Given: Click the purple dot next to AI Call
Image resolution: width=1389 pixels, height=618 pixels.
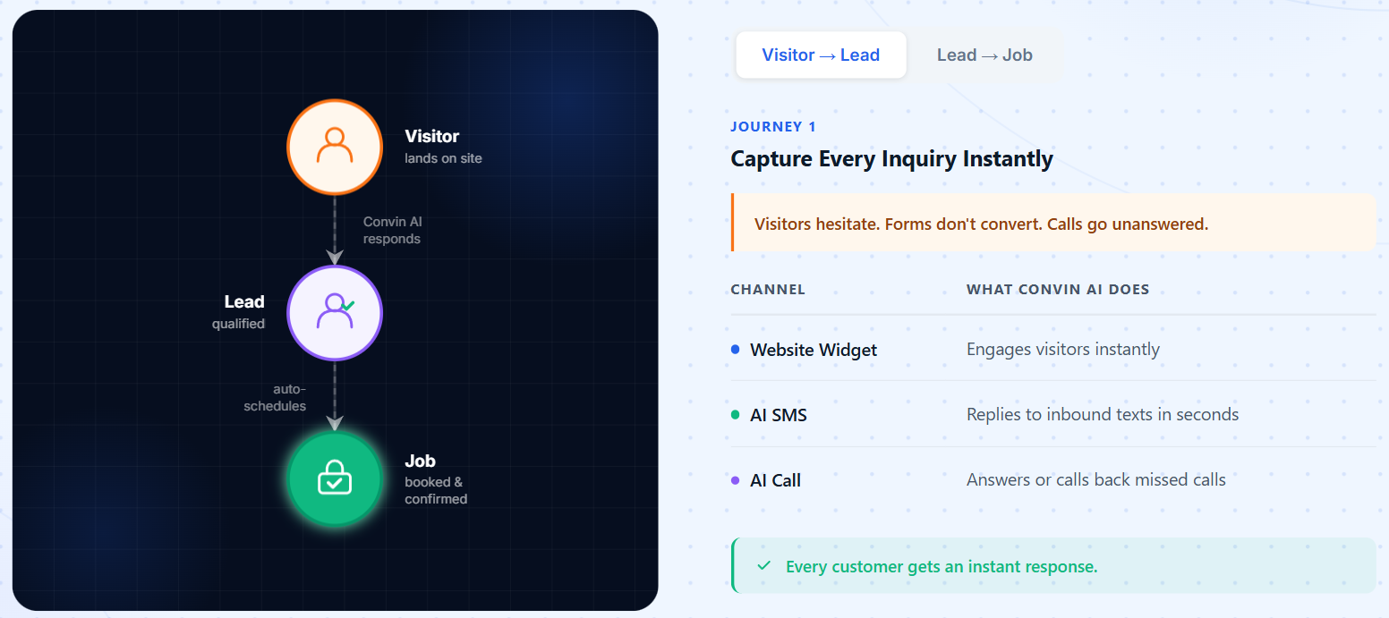Looking at the screenshot, I should 736,480.
